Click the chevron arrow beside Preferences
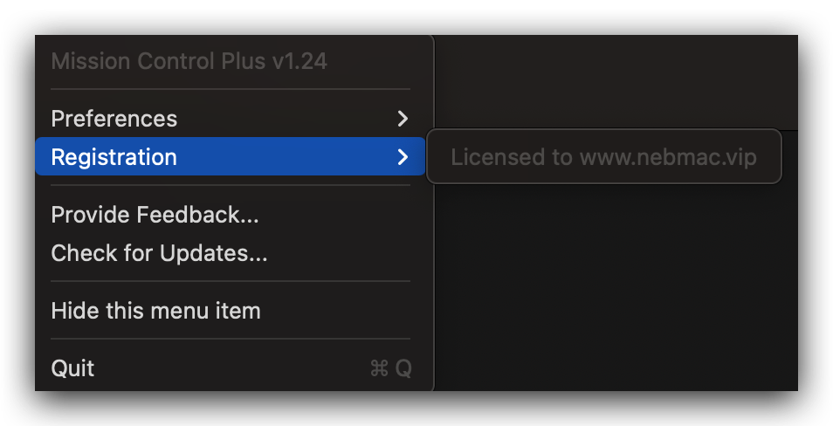833x426 pixels. tap(402, 119)
